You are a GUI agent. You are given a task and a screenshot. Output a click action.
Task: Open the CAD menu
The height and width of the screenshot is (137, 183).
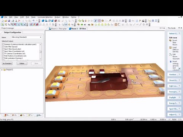22,17
